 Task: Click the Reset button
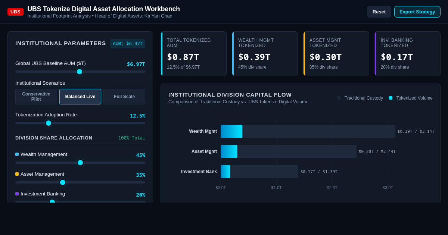tap(379, 12)
